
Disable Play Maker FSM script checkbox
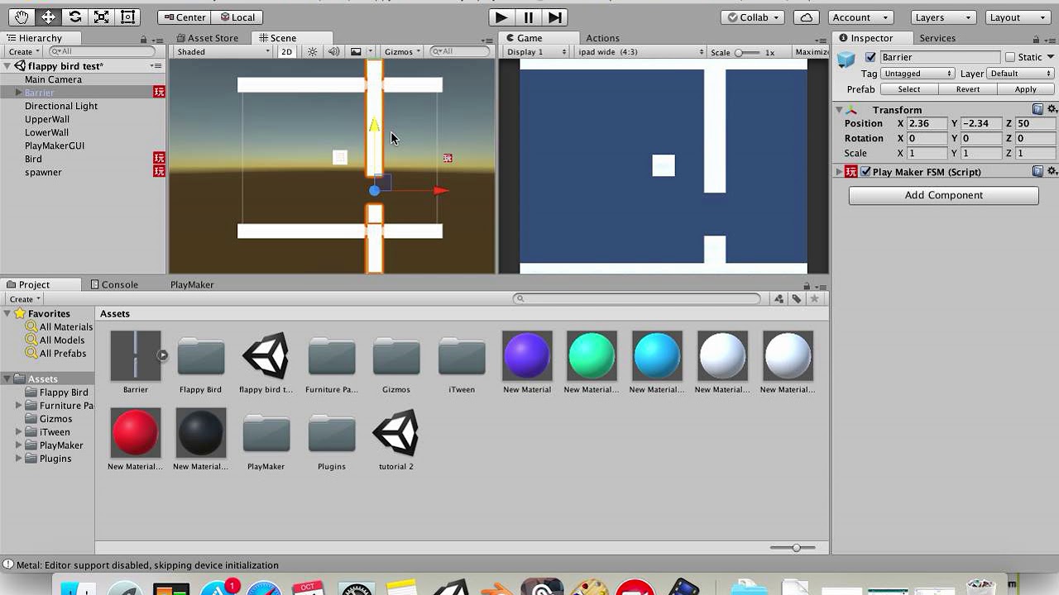pyautogui.click(x=865, y=172)
